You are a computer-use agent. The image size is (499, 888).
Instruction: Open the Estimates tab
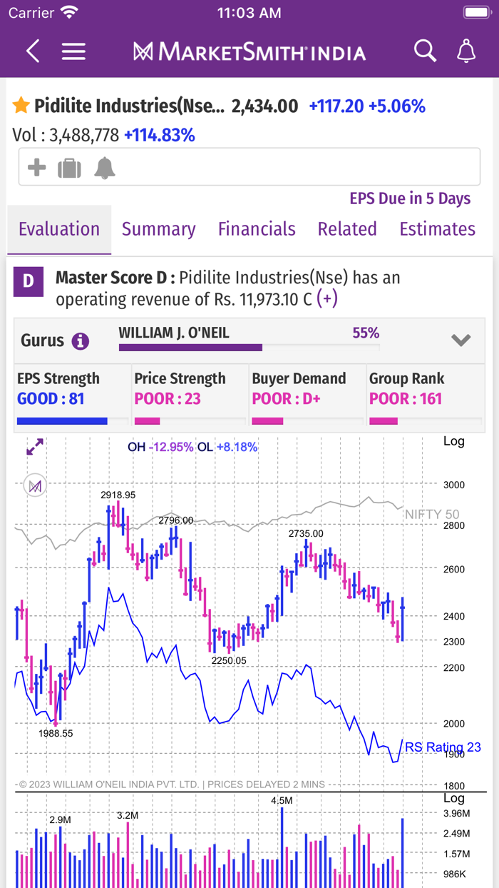click(x=437, y=228)
